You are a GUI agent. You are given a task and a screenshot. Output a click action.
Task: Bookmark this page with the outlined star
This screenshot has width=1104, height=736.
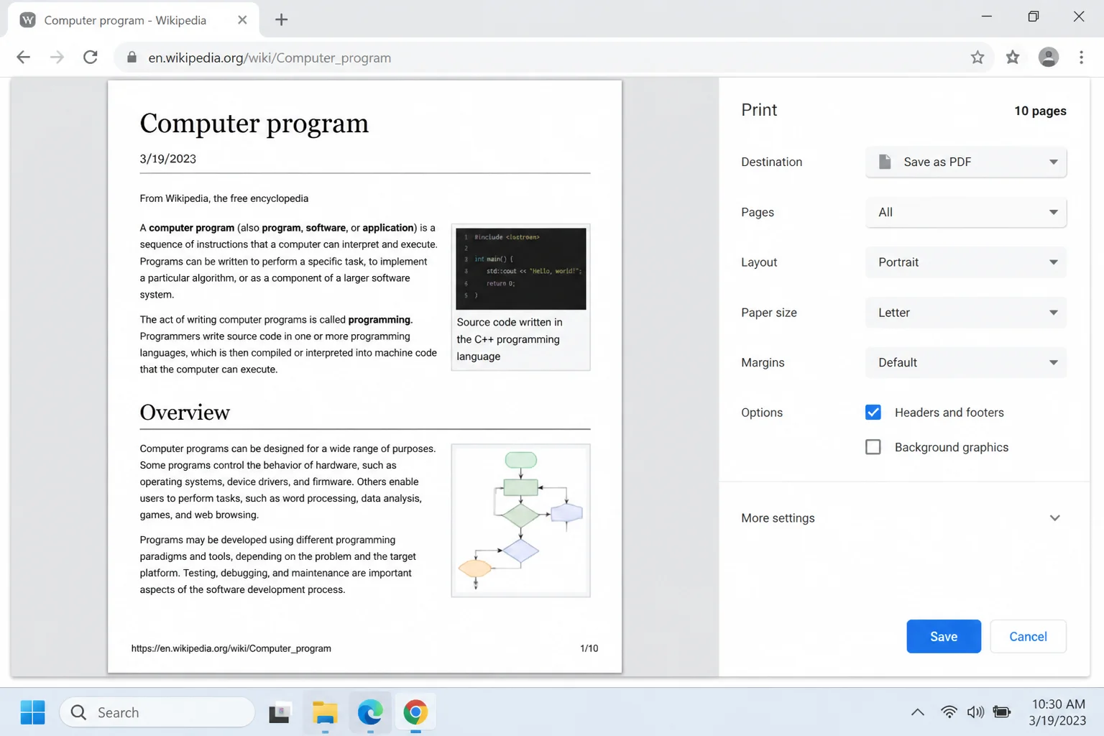pyautogui.click(x=977, y=57)
